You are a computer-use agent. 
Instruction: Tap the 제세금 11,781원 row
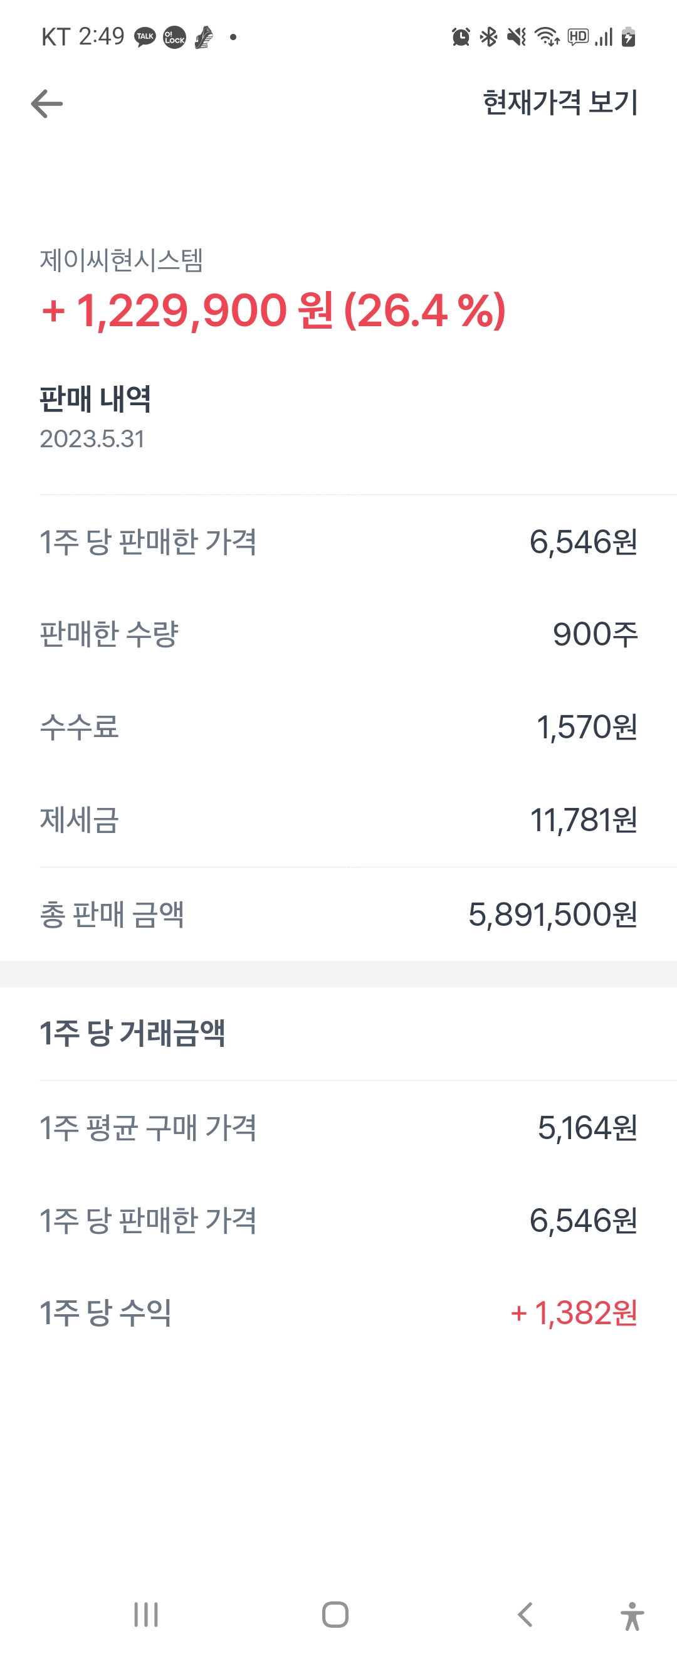coord(338,820)
